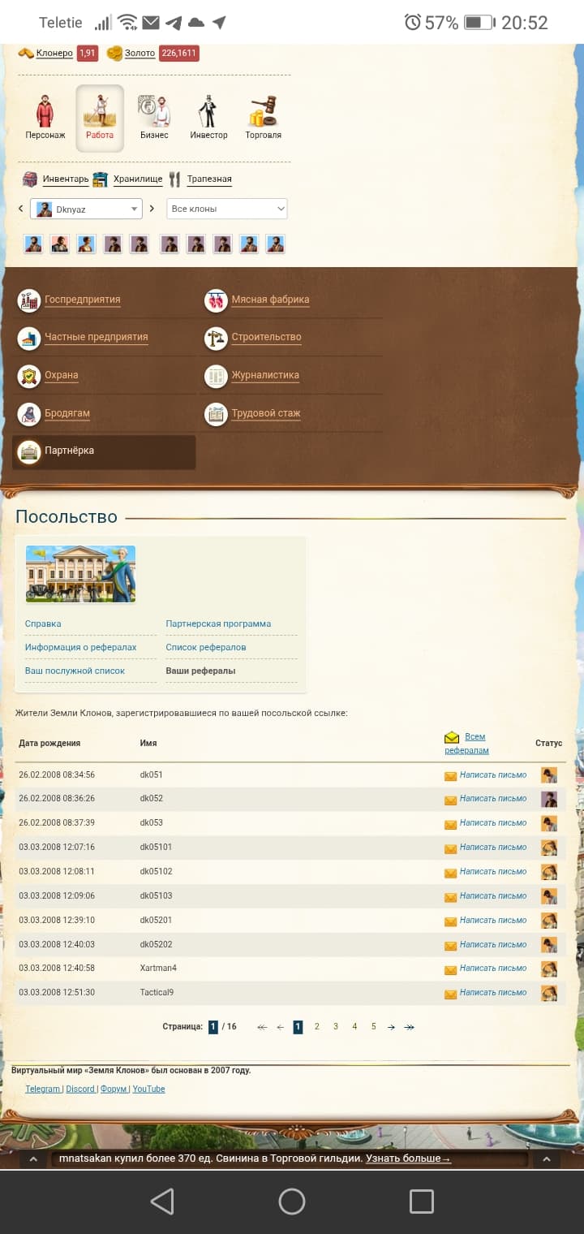This screenshot has width=584, height=1234.
Task: Click the status avatar for Xartman4
Action: tap(549, 969)
